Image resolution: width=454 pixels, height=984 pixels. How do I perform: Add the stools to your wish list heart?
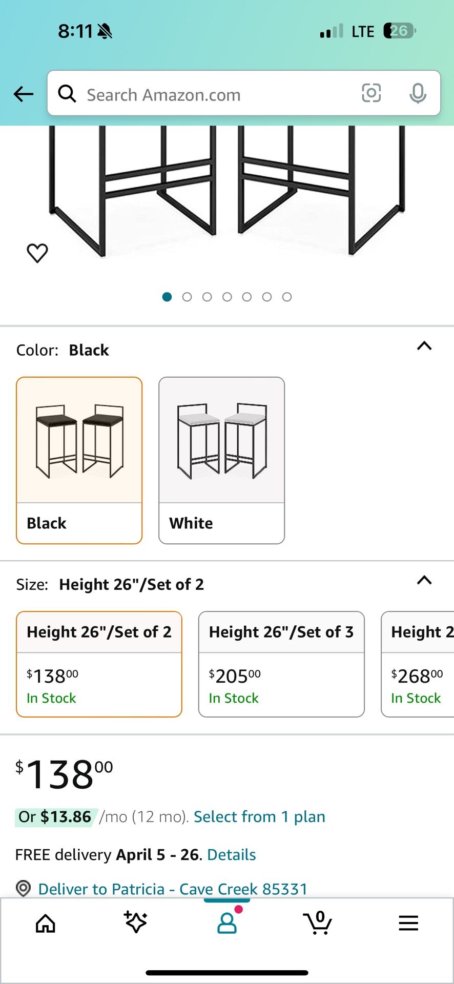click(37, 252)
